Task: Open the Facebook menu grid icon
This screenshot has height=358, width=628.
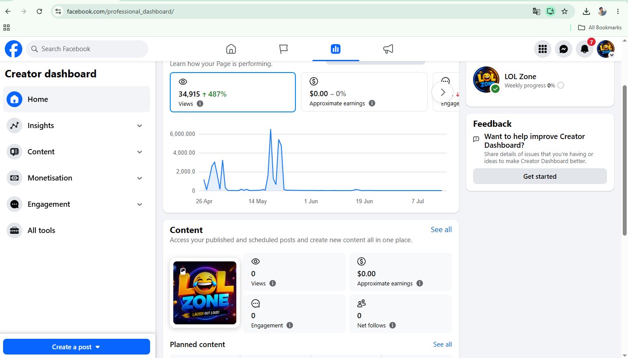Action: click(543, 49)
